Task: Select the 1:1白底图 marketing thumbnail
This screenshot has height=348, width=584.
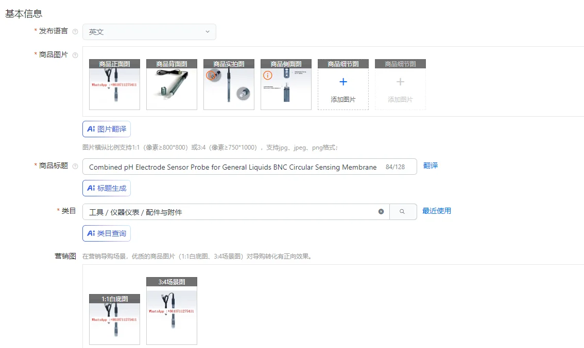Action: [115, 319]
